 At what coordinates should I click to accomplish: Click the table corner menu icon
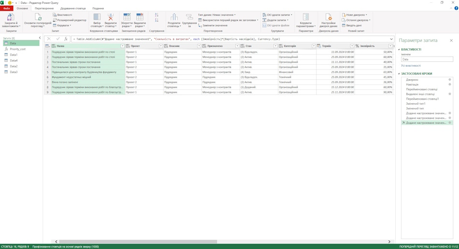pyautogui.click(x=47, y=46)
